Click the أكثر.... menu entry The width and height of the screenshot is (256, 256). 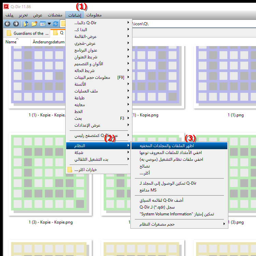pos(179,173)
